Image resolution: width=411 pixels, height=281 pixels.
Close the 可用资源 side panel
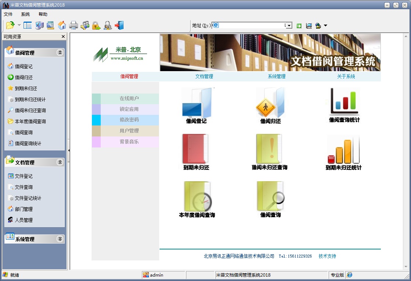tap(63, 37)
